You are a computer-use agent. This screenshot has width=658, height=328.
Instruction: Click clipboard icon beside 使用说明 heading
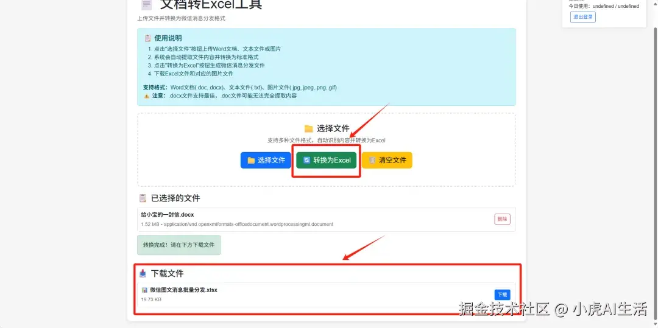pyautogui.click(x=147, y=38)
